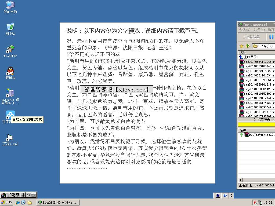The width and height of the screenshot is (275, 206).
Task: Click the server tray icon with green arrow
Action: 260,203
